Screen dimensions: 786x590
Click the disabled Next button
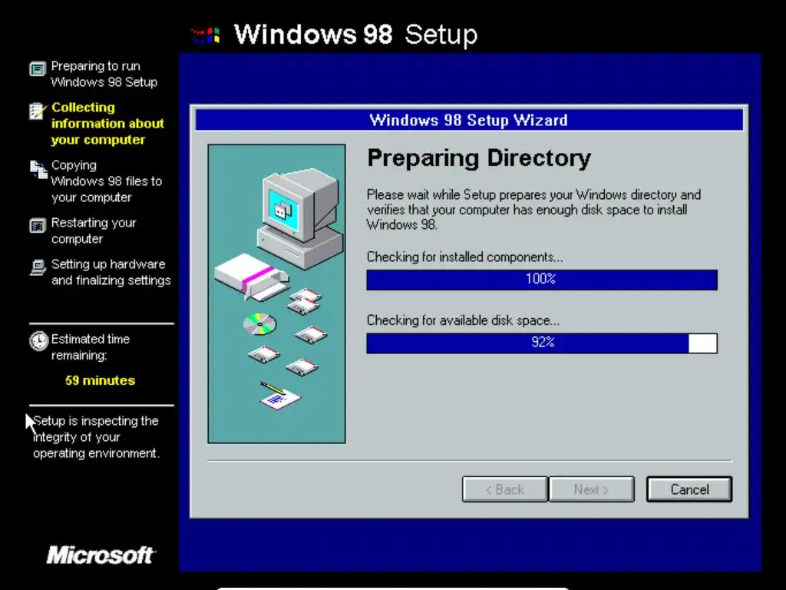tap(592, 489)
